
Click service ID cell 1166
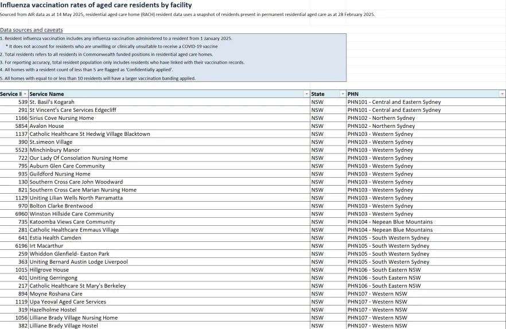coord(14,117)
